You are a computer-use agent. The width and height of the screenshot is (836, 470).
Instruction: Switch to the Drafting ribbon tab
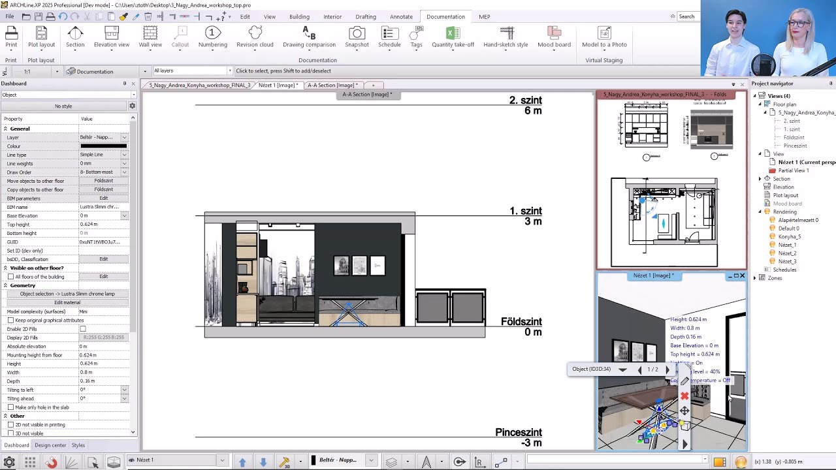(x=366, y=16)
